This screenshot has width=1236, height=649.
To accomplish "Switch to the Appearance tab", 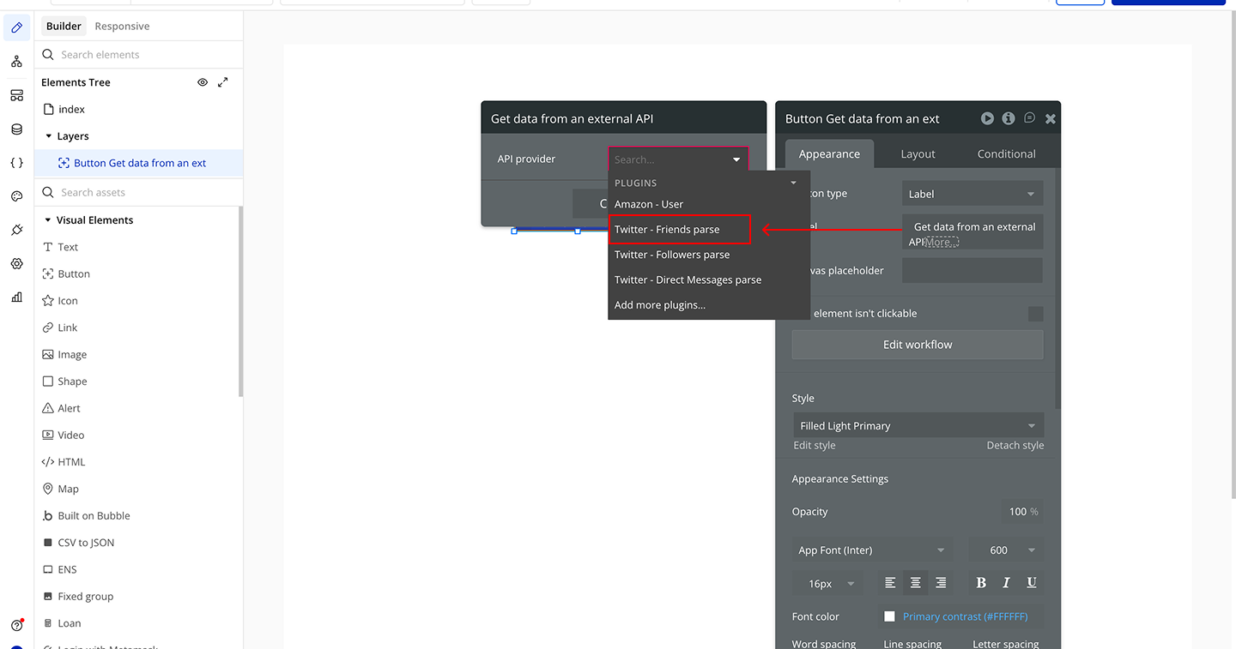I will point(829,153).
